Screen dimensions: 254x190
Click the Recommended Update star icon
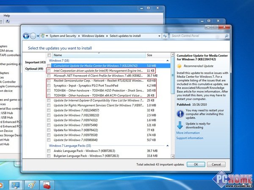coord(179,66)
